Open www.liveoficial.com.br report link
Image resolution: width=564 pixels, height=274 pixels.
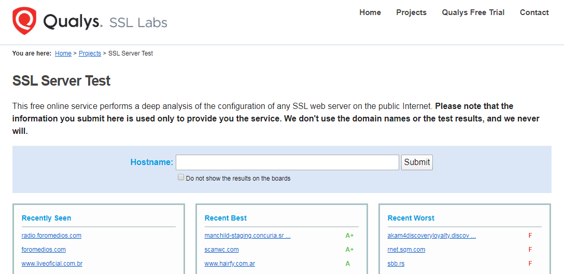pos(52,264)
